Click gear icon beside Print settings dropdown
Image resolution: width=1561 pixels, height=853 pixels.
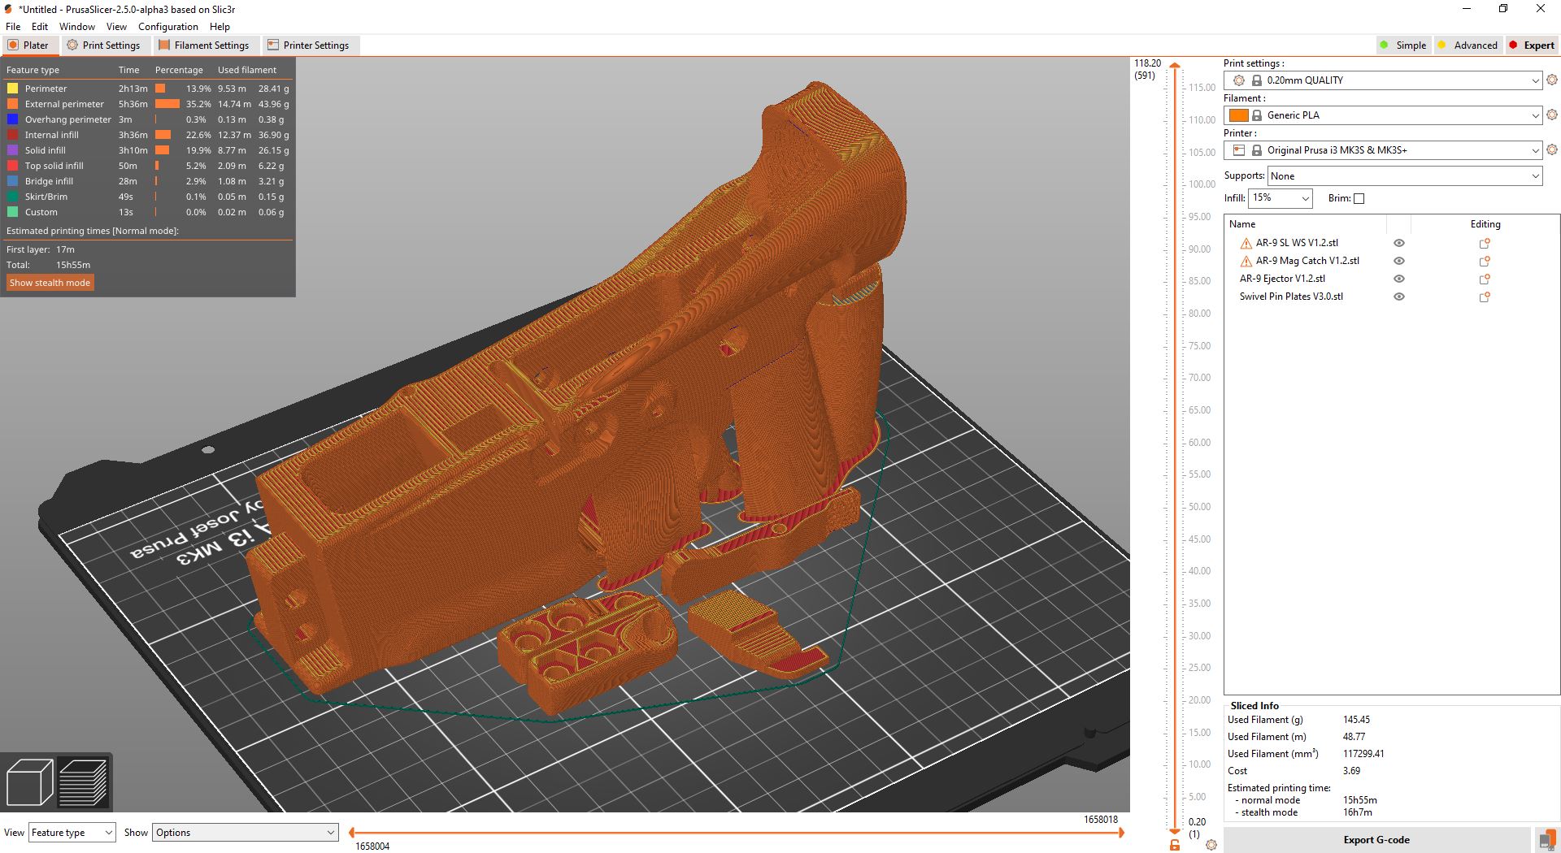click(1551, 80)
